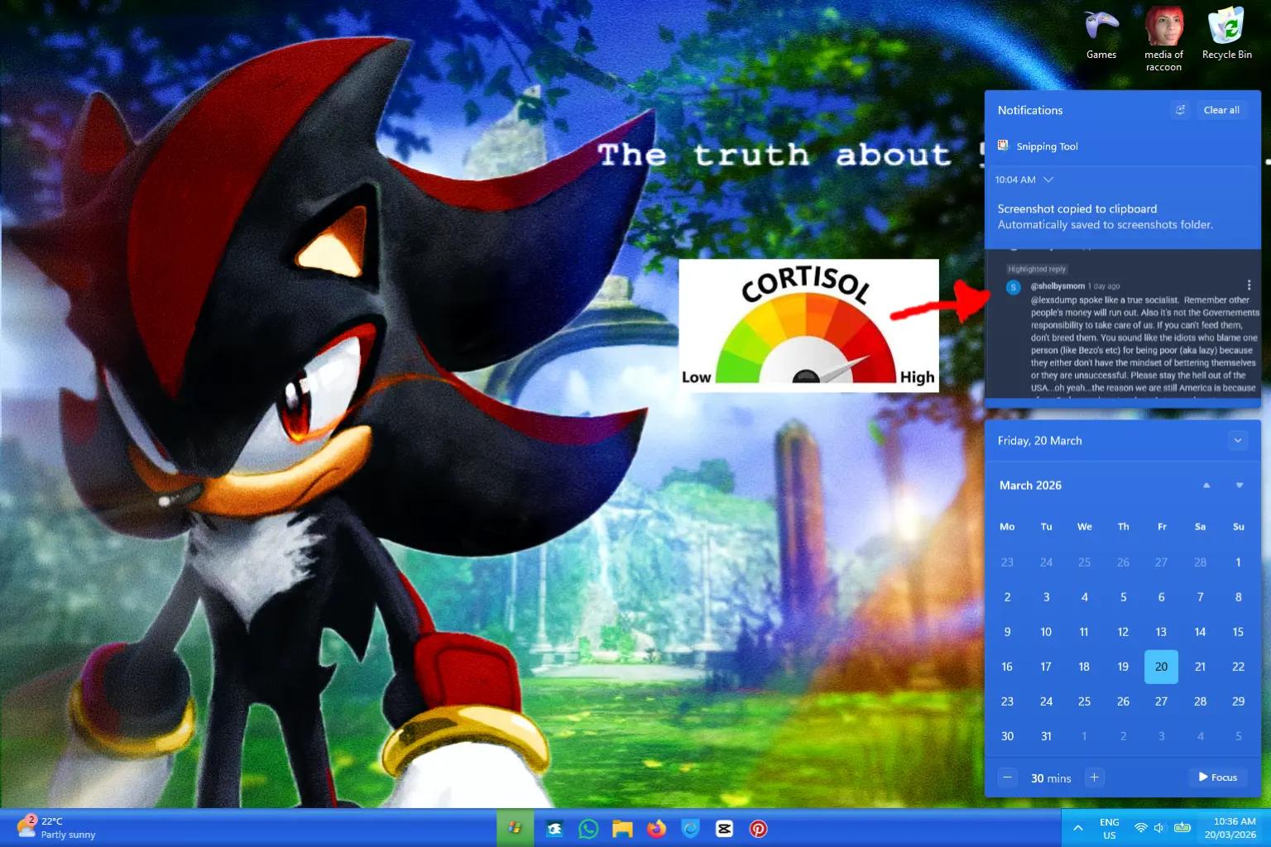The width and height of the screenshot is (1271, 847).
Task: Click the Wi-Fi icon in the system tray
Action: [1140, 828]
